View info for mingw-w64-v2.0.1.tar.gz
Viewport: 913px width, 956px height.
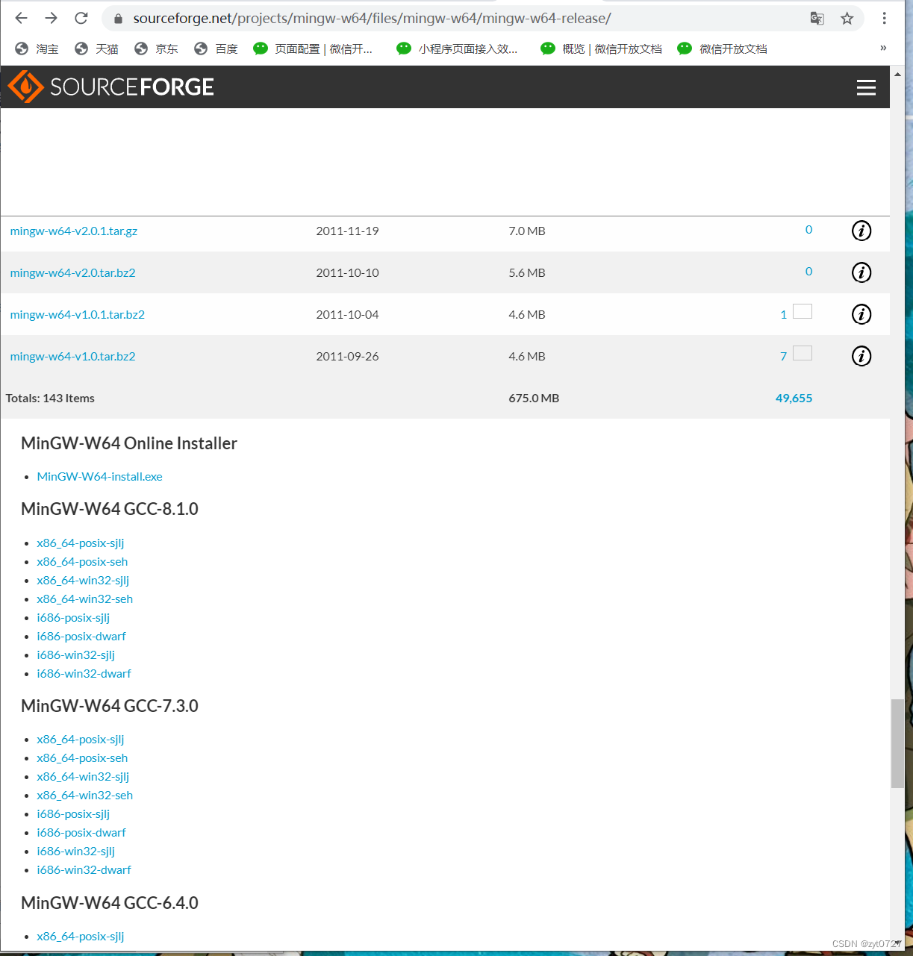861,231
